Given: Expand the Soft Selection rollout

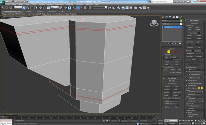Looking at the screenshot, I should (x=172, y=78).
